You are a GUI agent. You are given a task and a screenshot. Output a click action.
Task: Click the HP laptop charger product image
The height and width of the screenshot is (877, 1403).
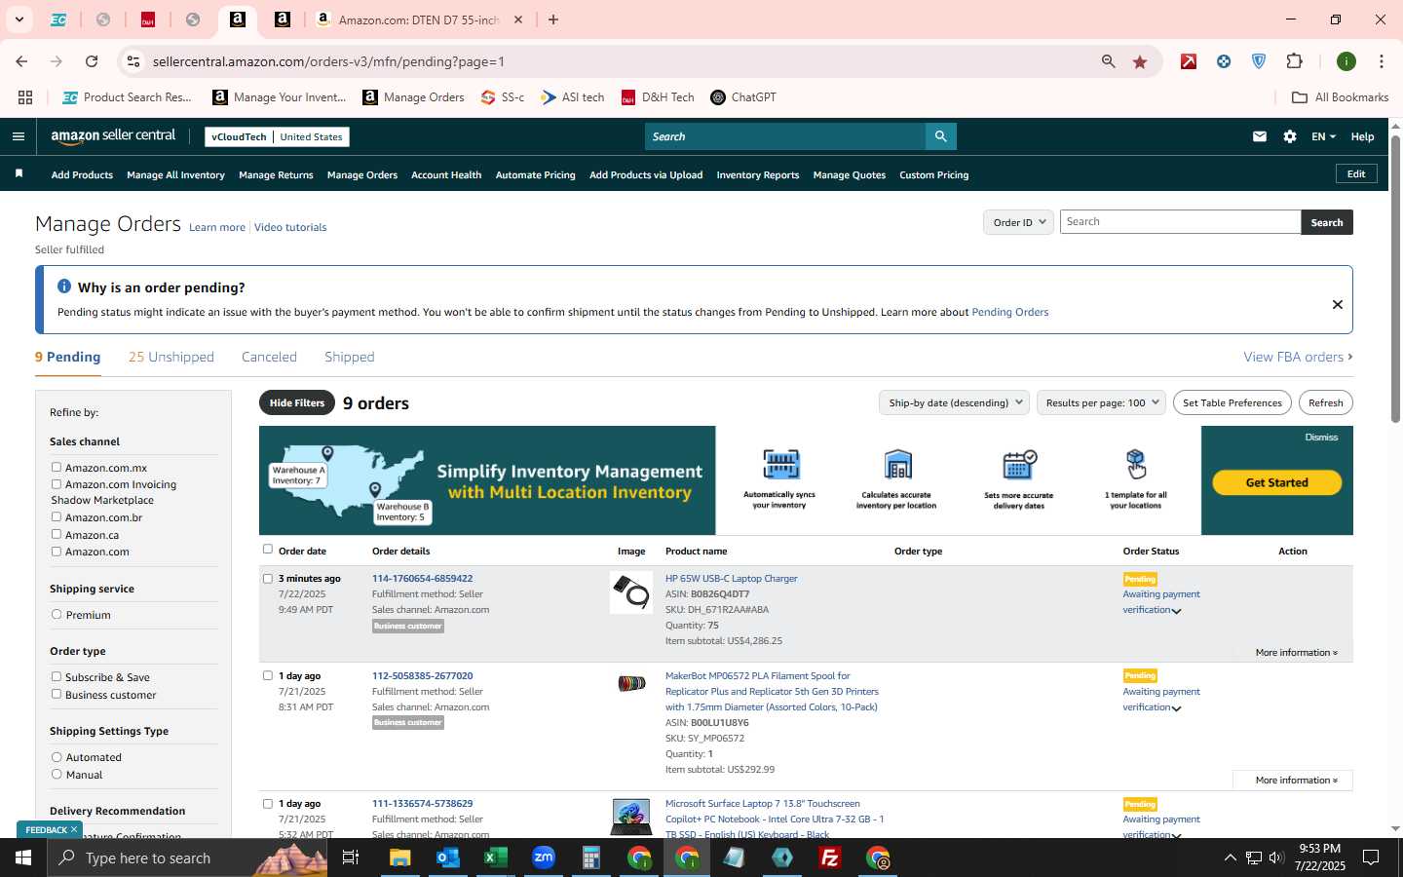[631, 592]
